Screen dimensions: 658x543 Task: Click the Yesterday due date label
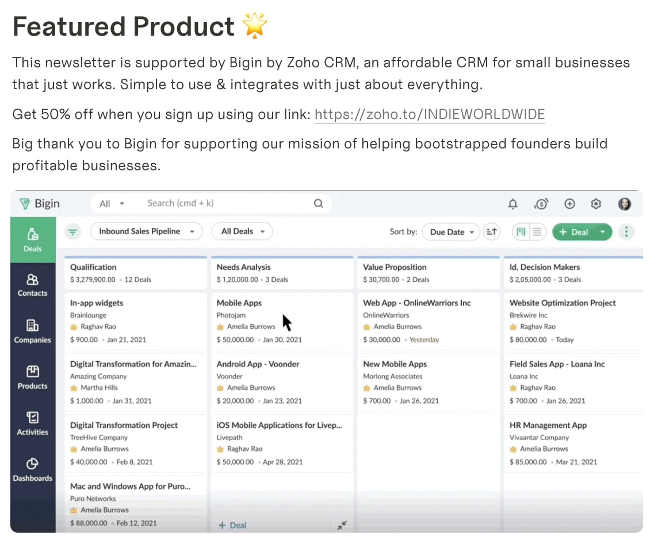[x=424, y=339]
